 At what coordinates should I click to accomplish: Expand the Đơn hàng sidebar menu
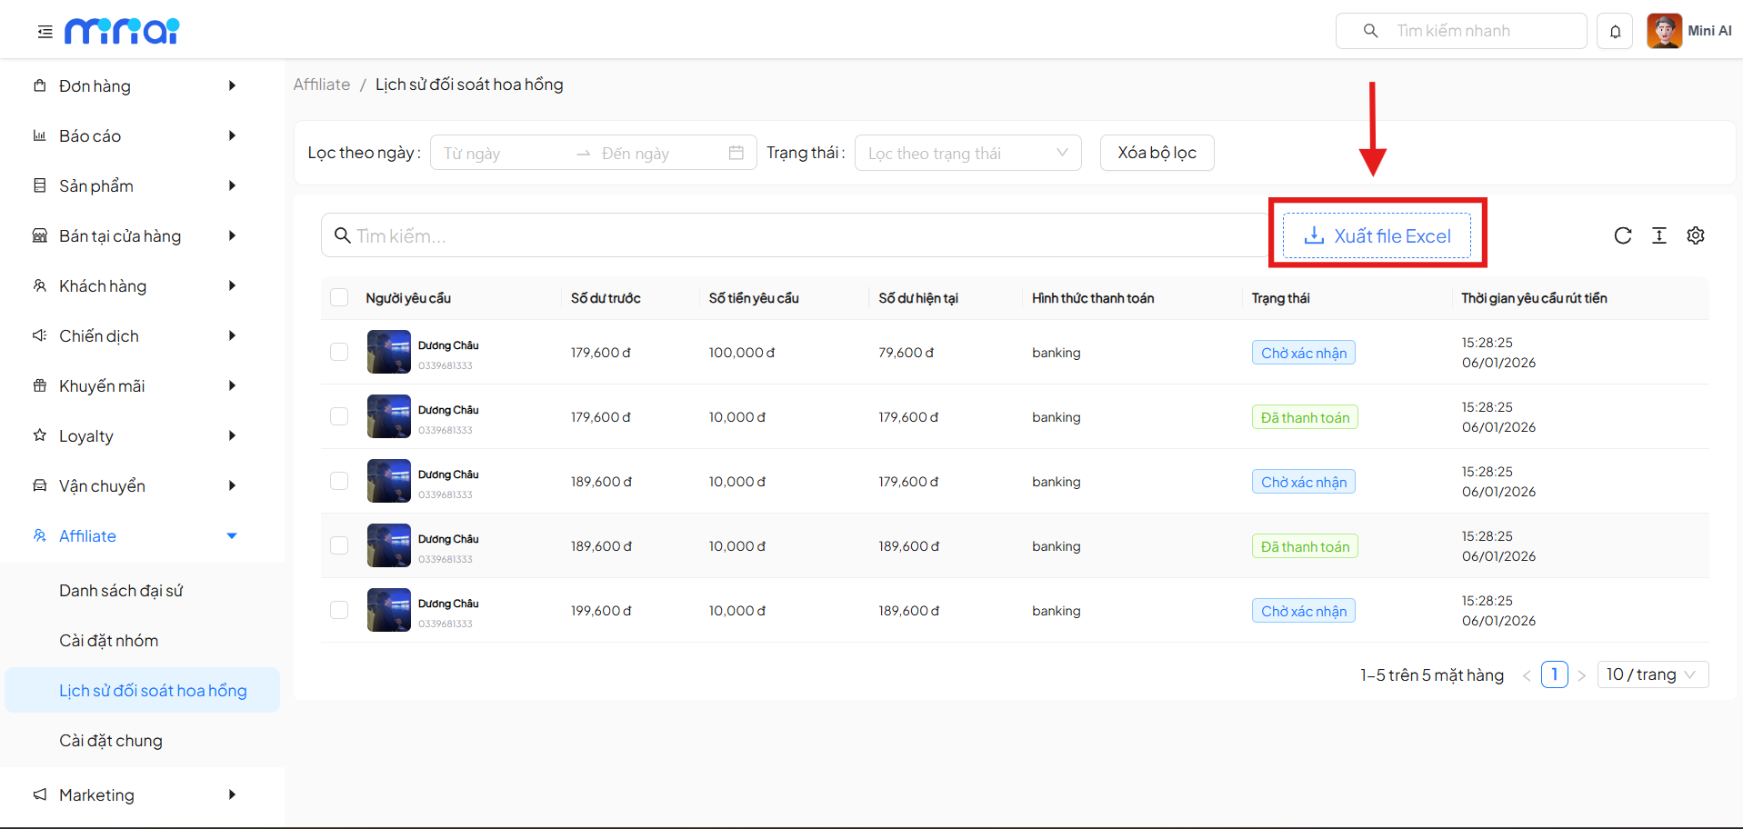pyautogui.click(x=136, y=86)
